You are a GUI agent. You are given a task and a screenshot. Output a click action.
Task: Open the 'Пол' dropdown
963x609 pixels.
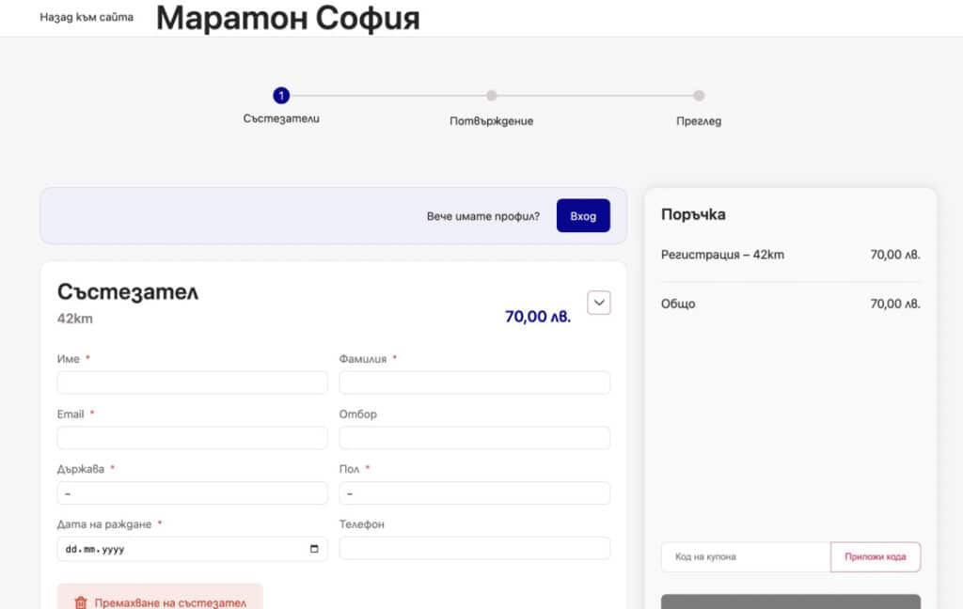(x=475, y=493)
